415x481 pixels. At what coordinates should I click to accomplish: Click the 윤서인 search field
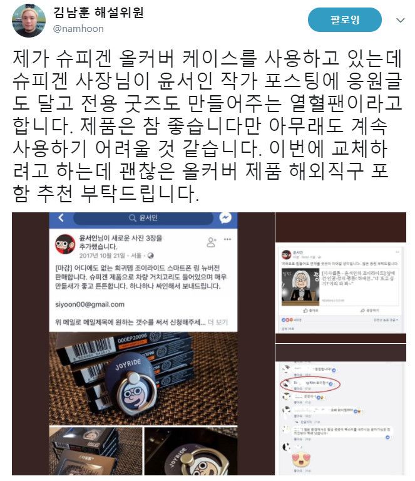[x=143, y=218]
